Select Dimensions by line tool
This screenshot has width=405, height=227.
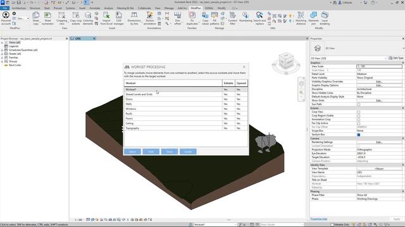pos(134,18)
